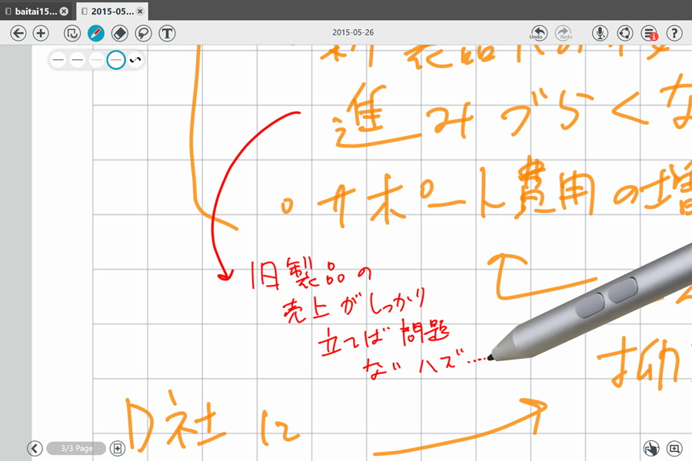Select the red pen preset
This screenshot has height=461, width=692.
click(x=116, y=59)
